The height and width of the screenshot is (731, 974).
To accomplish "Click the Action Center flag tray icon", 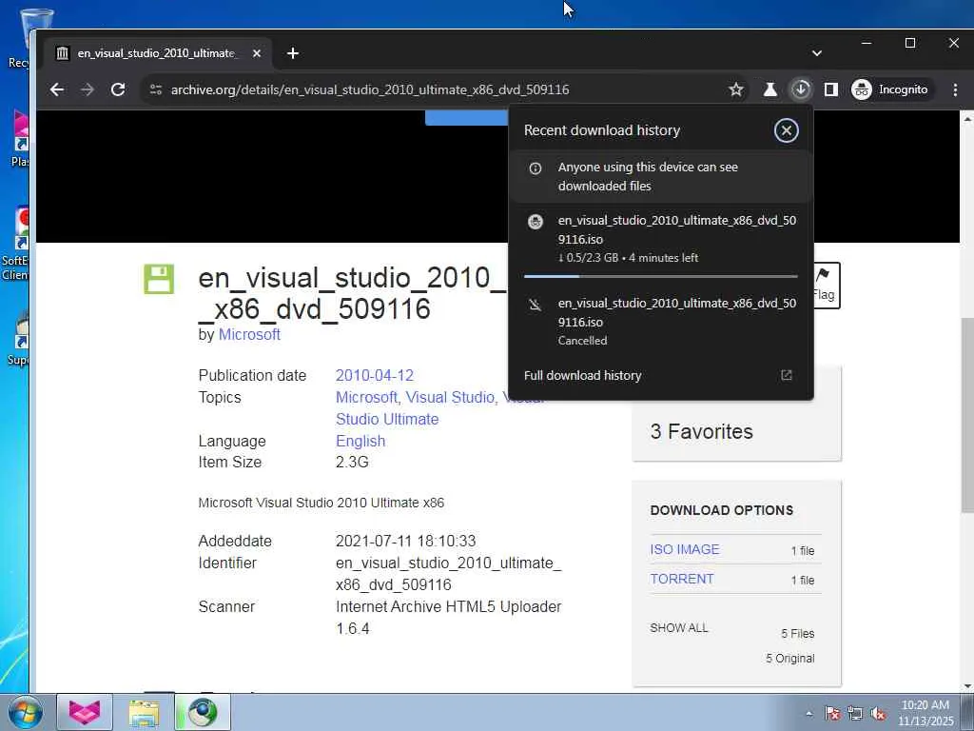I will click(x=832, y=714).
